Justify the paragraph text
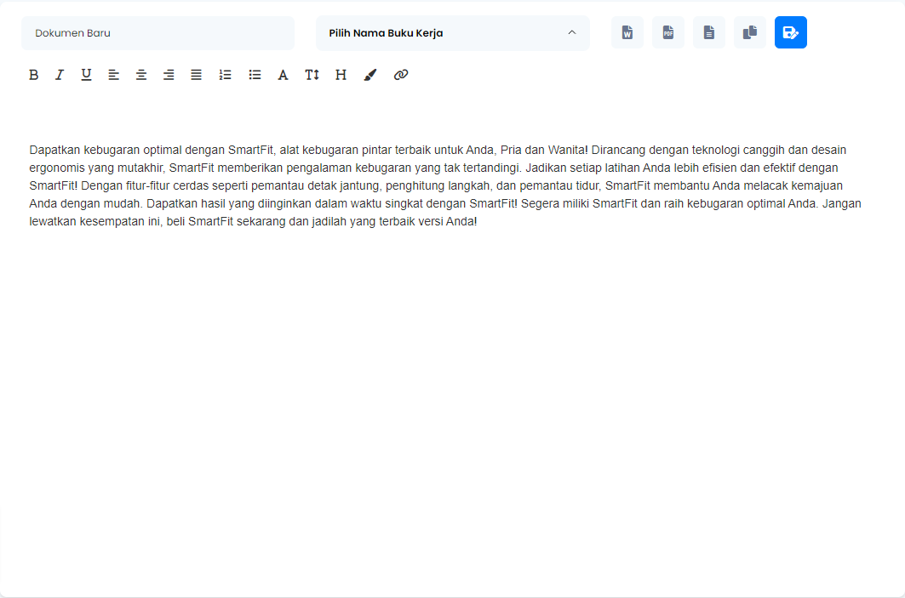905x598 pixels. coord(196,75)
